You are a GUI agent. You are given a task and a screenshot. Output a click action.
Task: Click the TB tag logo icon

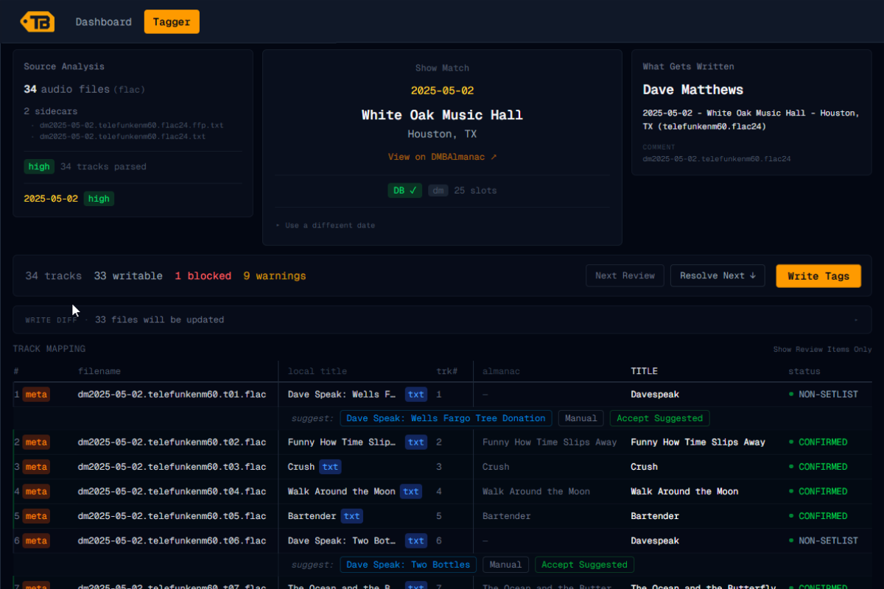pyautogui.click(x=37, y=21)
